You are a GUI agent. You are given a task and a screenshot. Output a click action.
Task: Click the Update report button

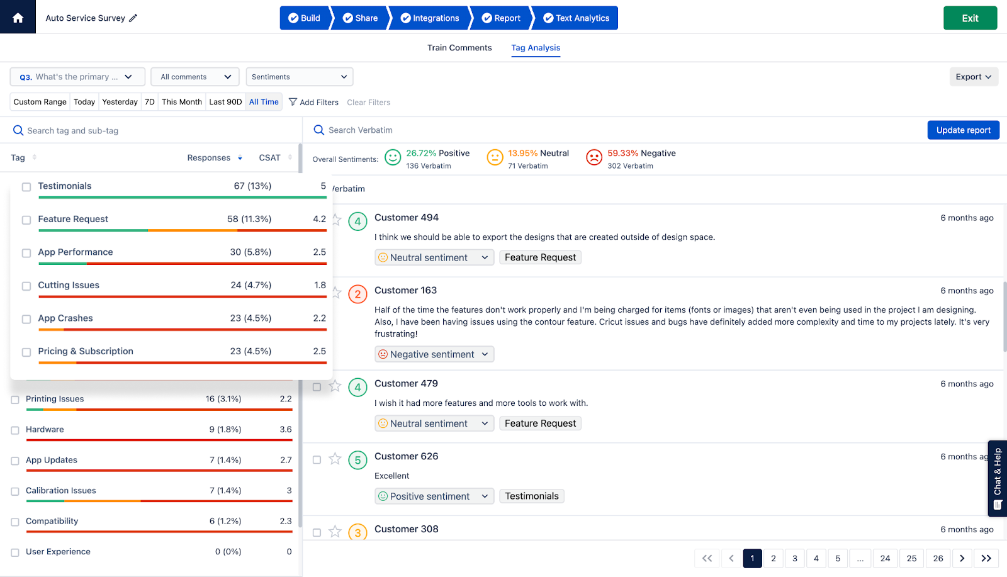click(x=963, y=130)
